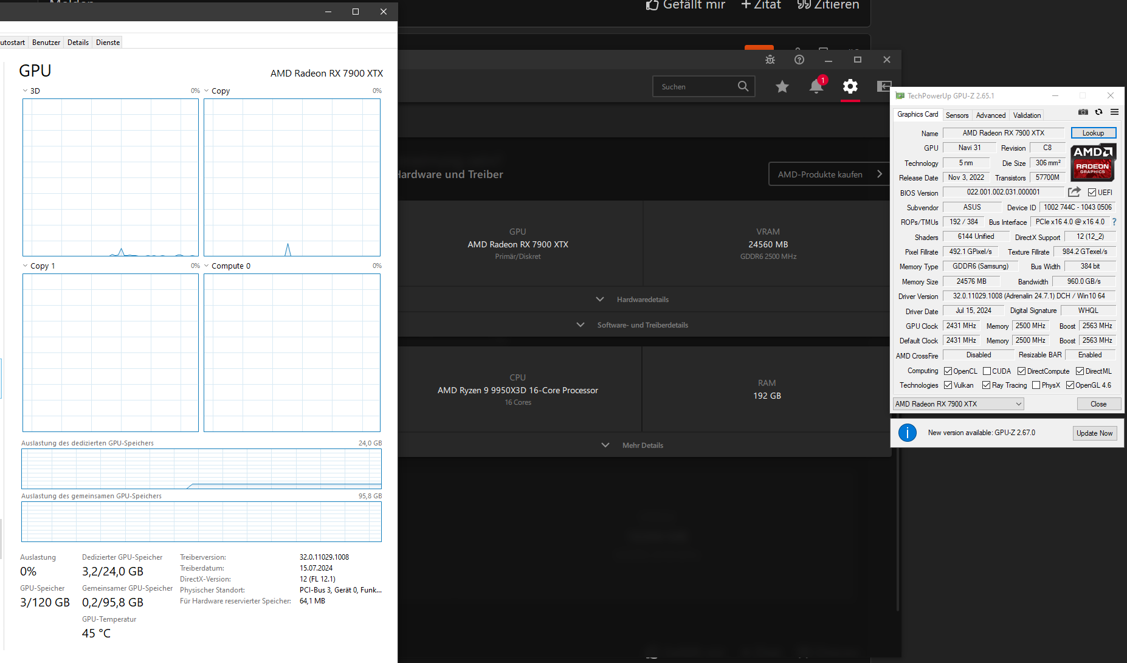Open the GPU-Z hamburger menu
Screen dimensions: 1127x663
1114,112
